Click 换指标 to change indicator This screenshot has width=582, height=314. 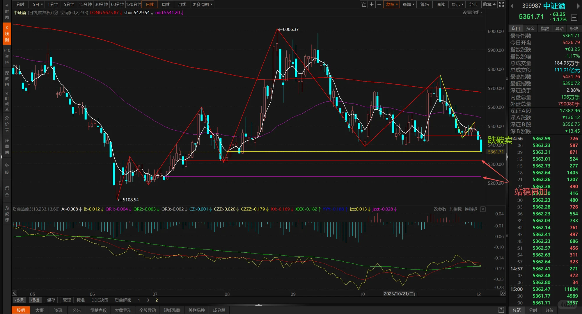click(x=471, y=209)
